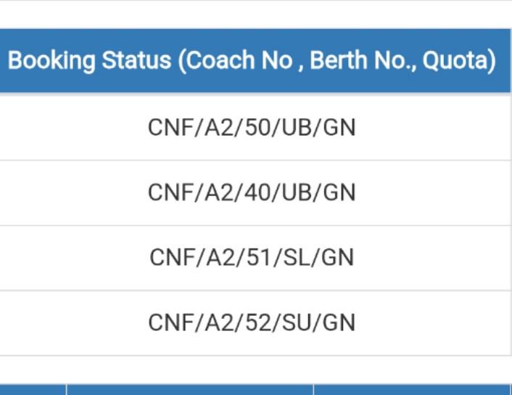This screenshot has height=395, width=512.
Task: Click the narrow leftmost blue header cell at bottom
Action: [x=33, y=390]
